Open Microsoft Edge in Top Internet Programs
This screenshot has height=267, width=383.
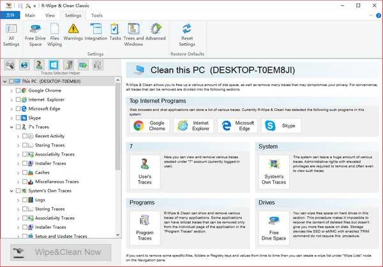(234, 126)
